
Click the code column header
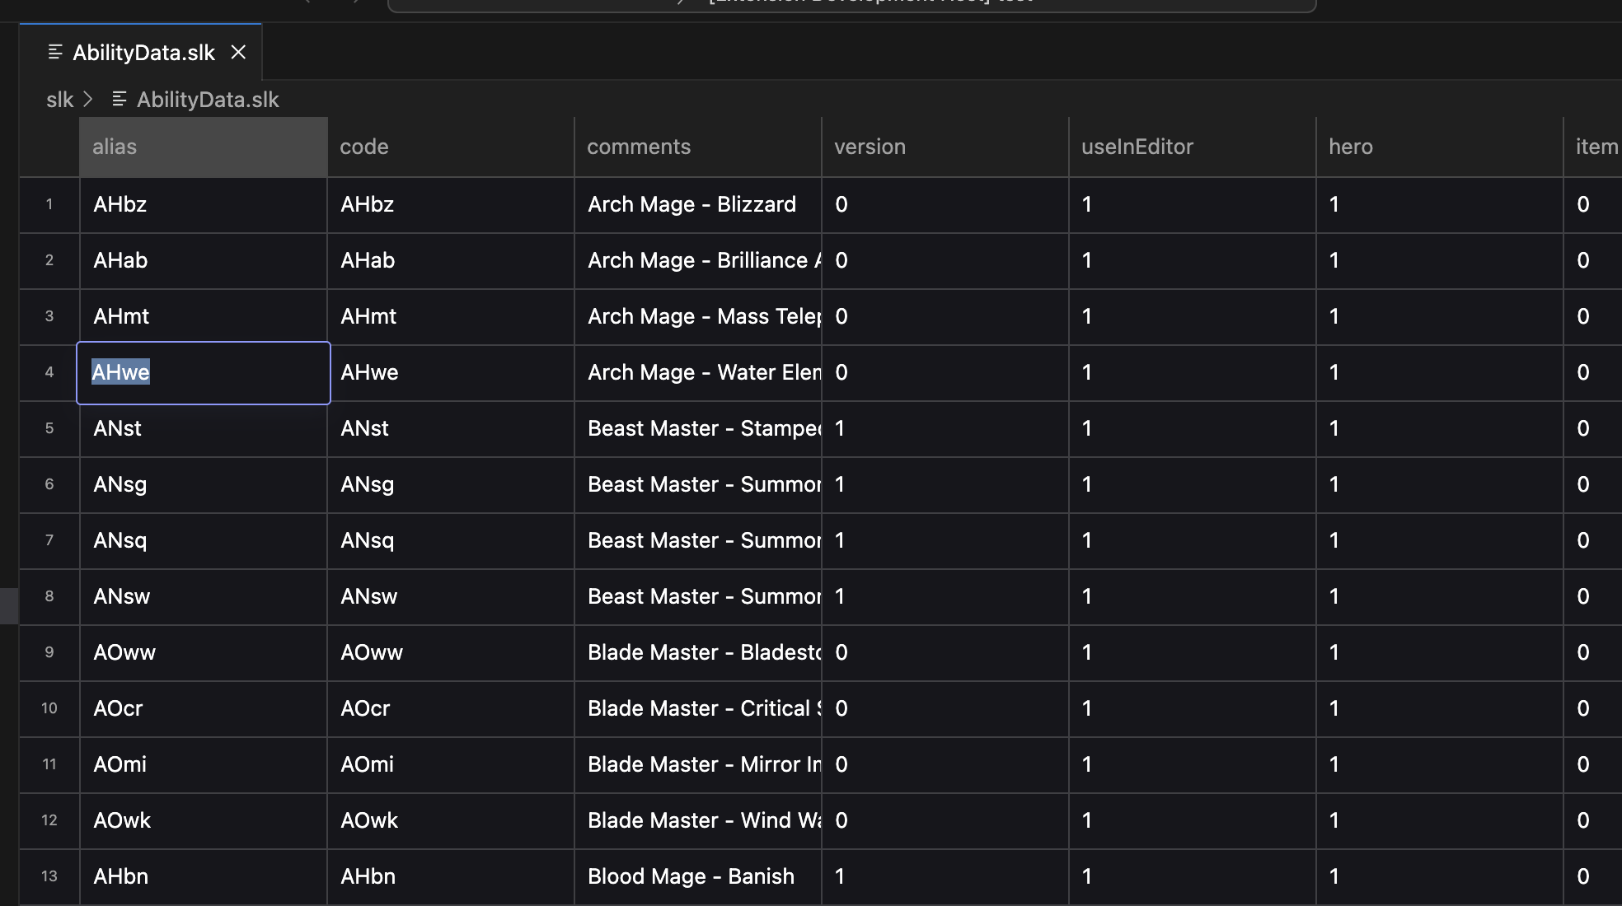(450, 147)
